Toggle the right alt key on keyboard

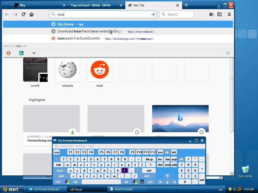[126, 182]
